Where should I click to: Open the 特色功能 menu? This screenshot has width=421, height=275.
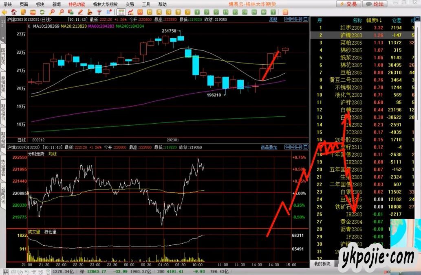pyautogui.click(x=77, y=4)
